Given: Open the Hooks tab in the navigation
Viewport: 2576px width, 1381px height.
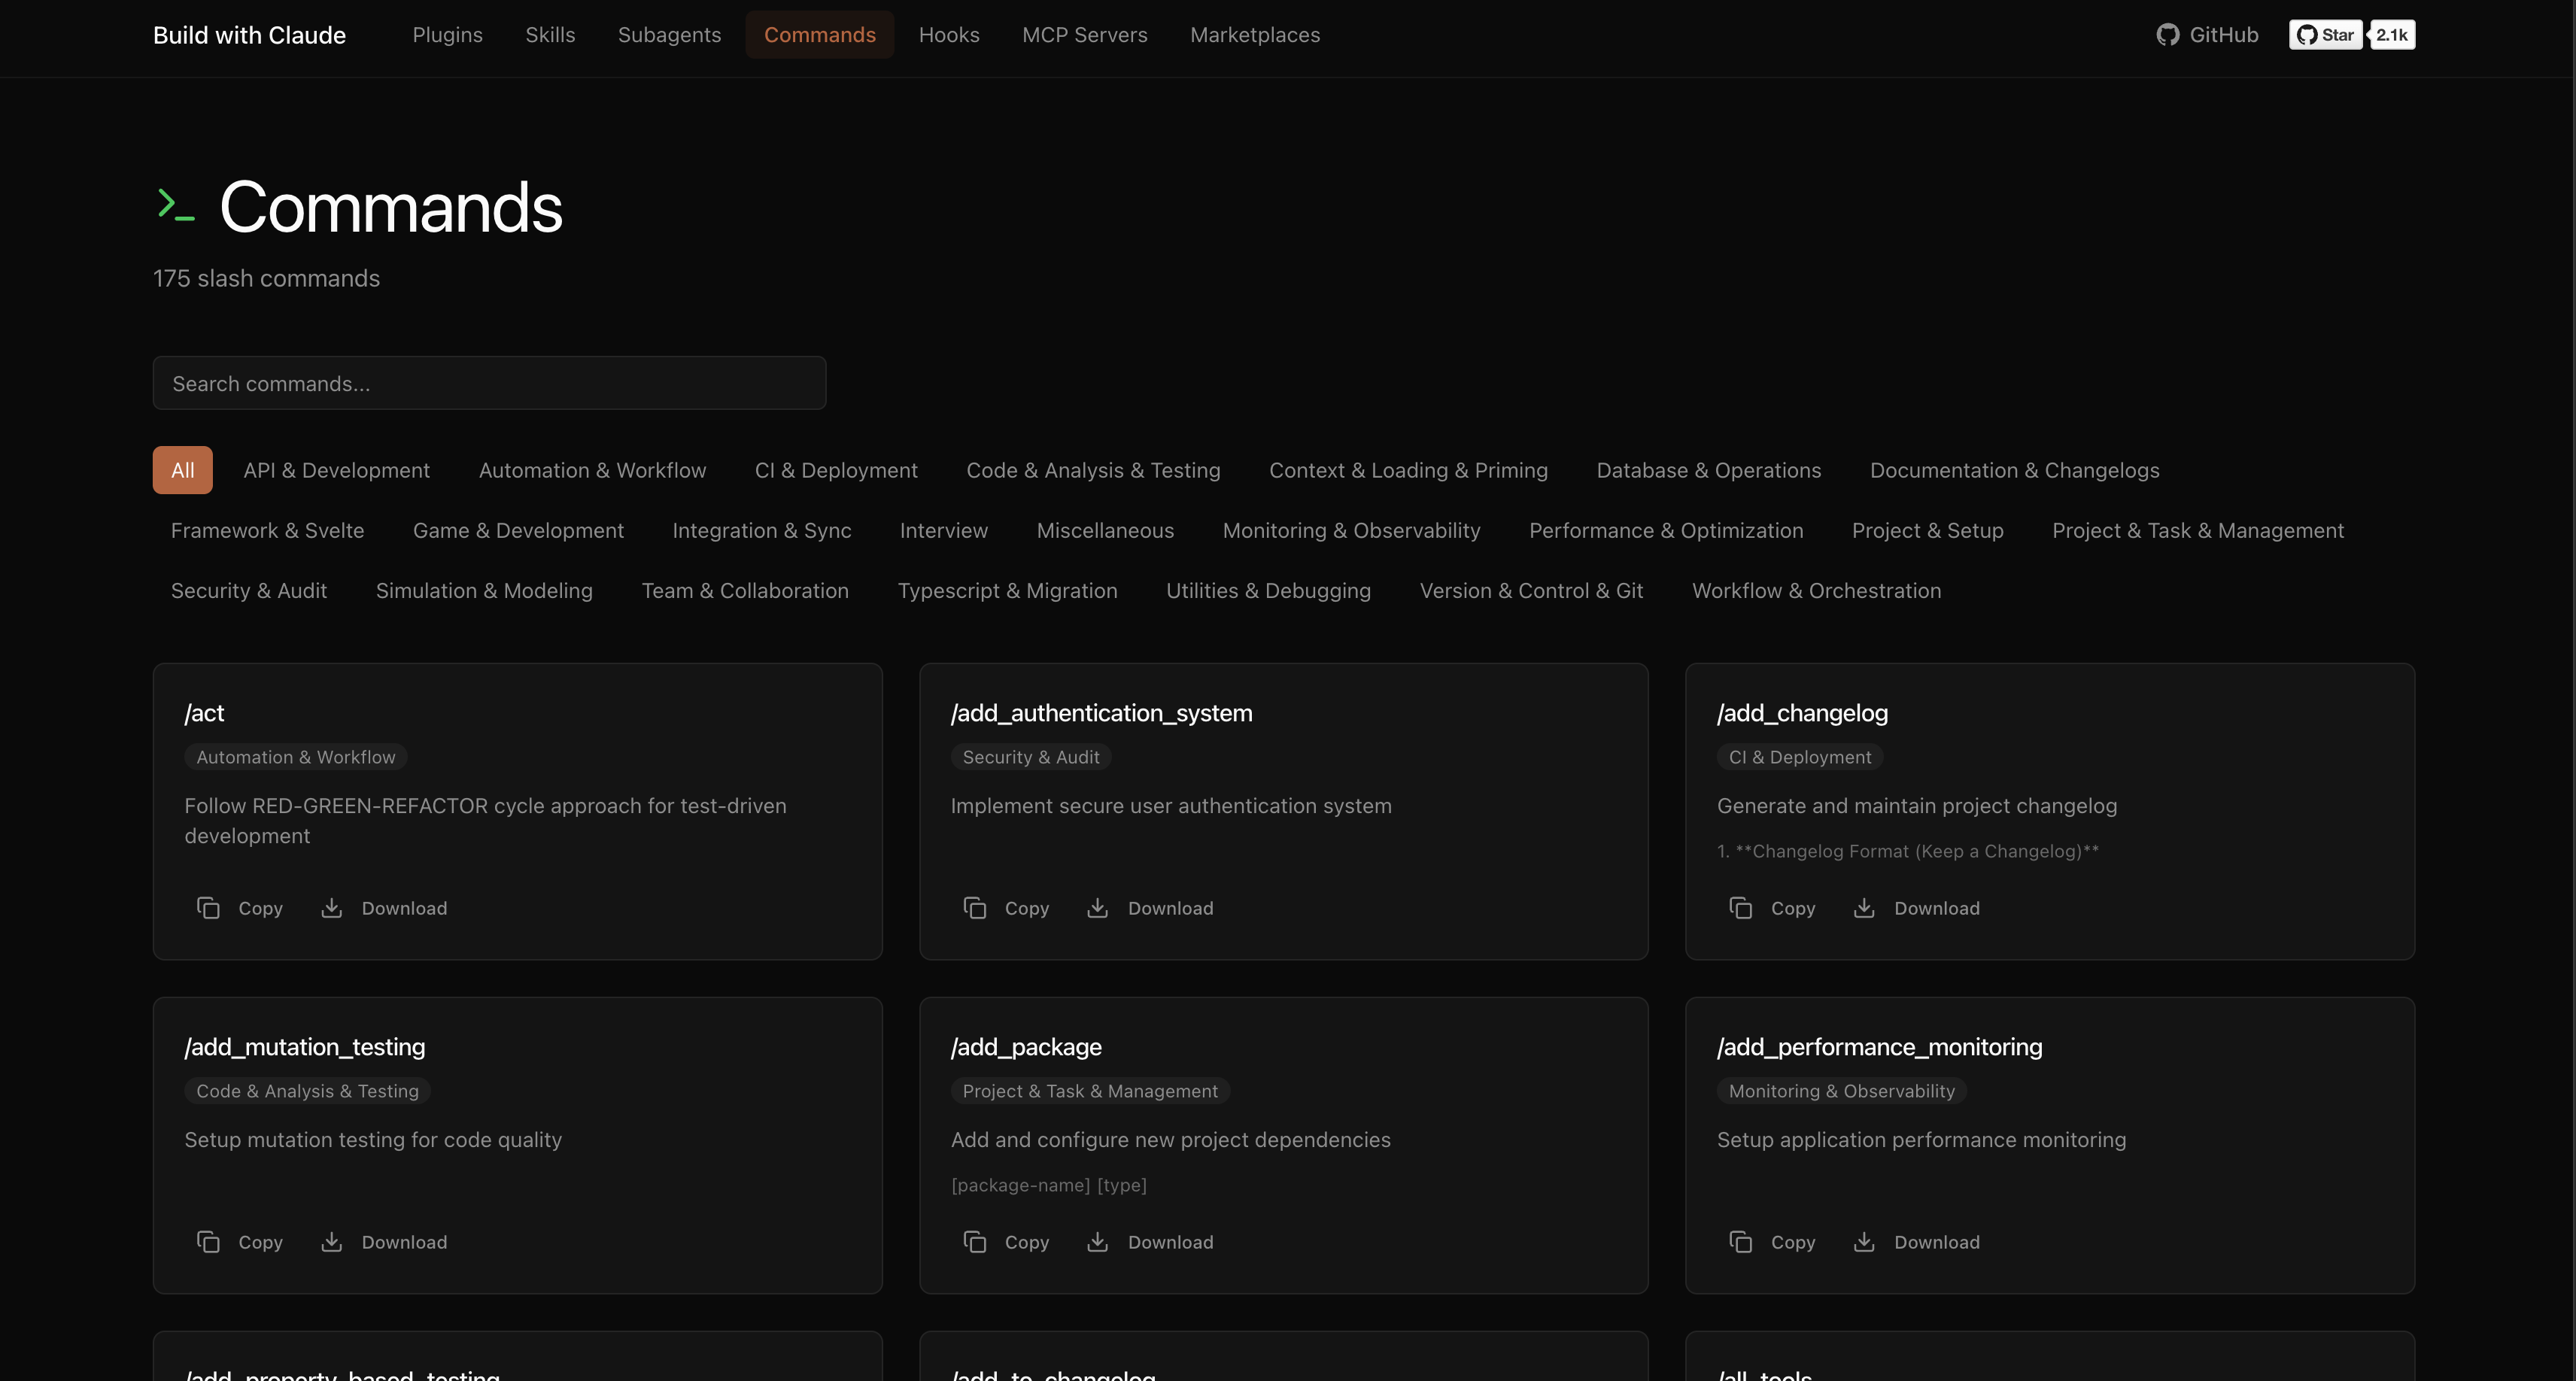Looking at the screenshot, I should (949, 34).
